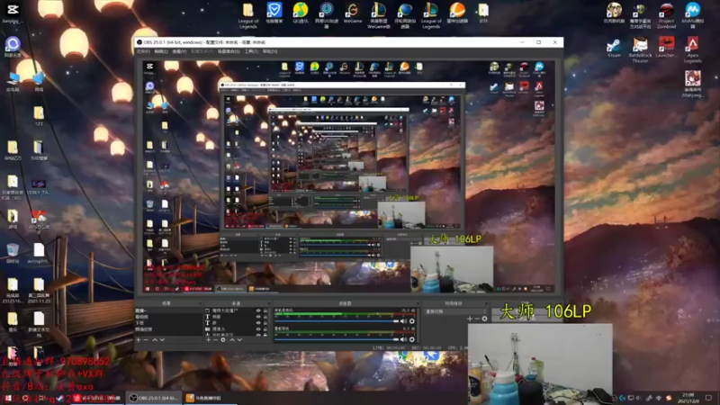Click volume slider of upper audio mixer channel
The height and width of the screenshot is (405, 720).
tap(337, 321)
